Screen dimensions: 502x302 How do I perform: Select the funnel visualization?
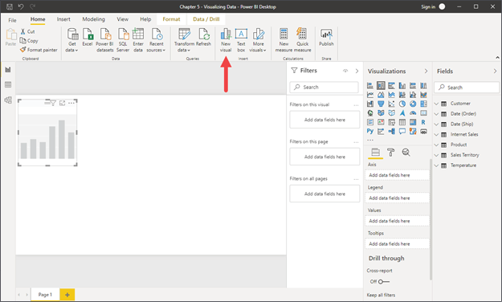point(381,104)
